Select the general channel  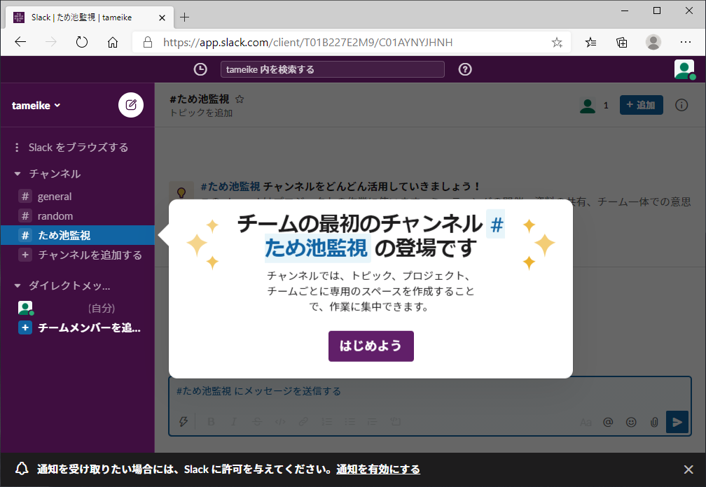55,197
